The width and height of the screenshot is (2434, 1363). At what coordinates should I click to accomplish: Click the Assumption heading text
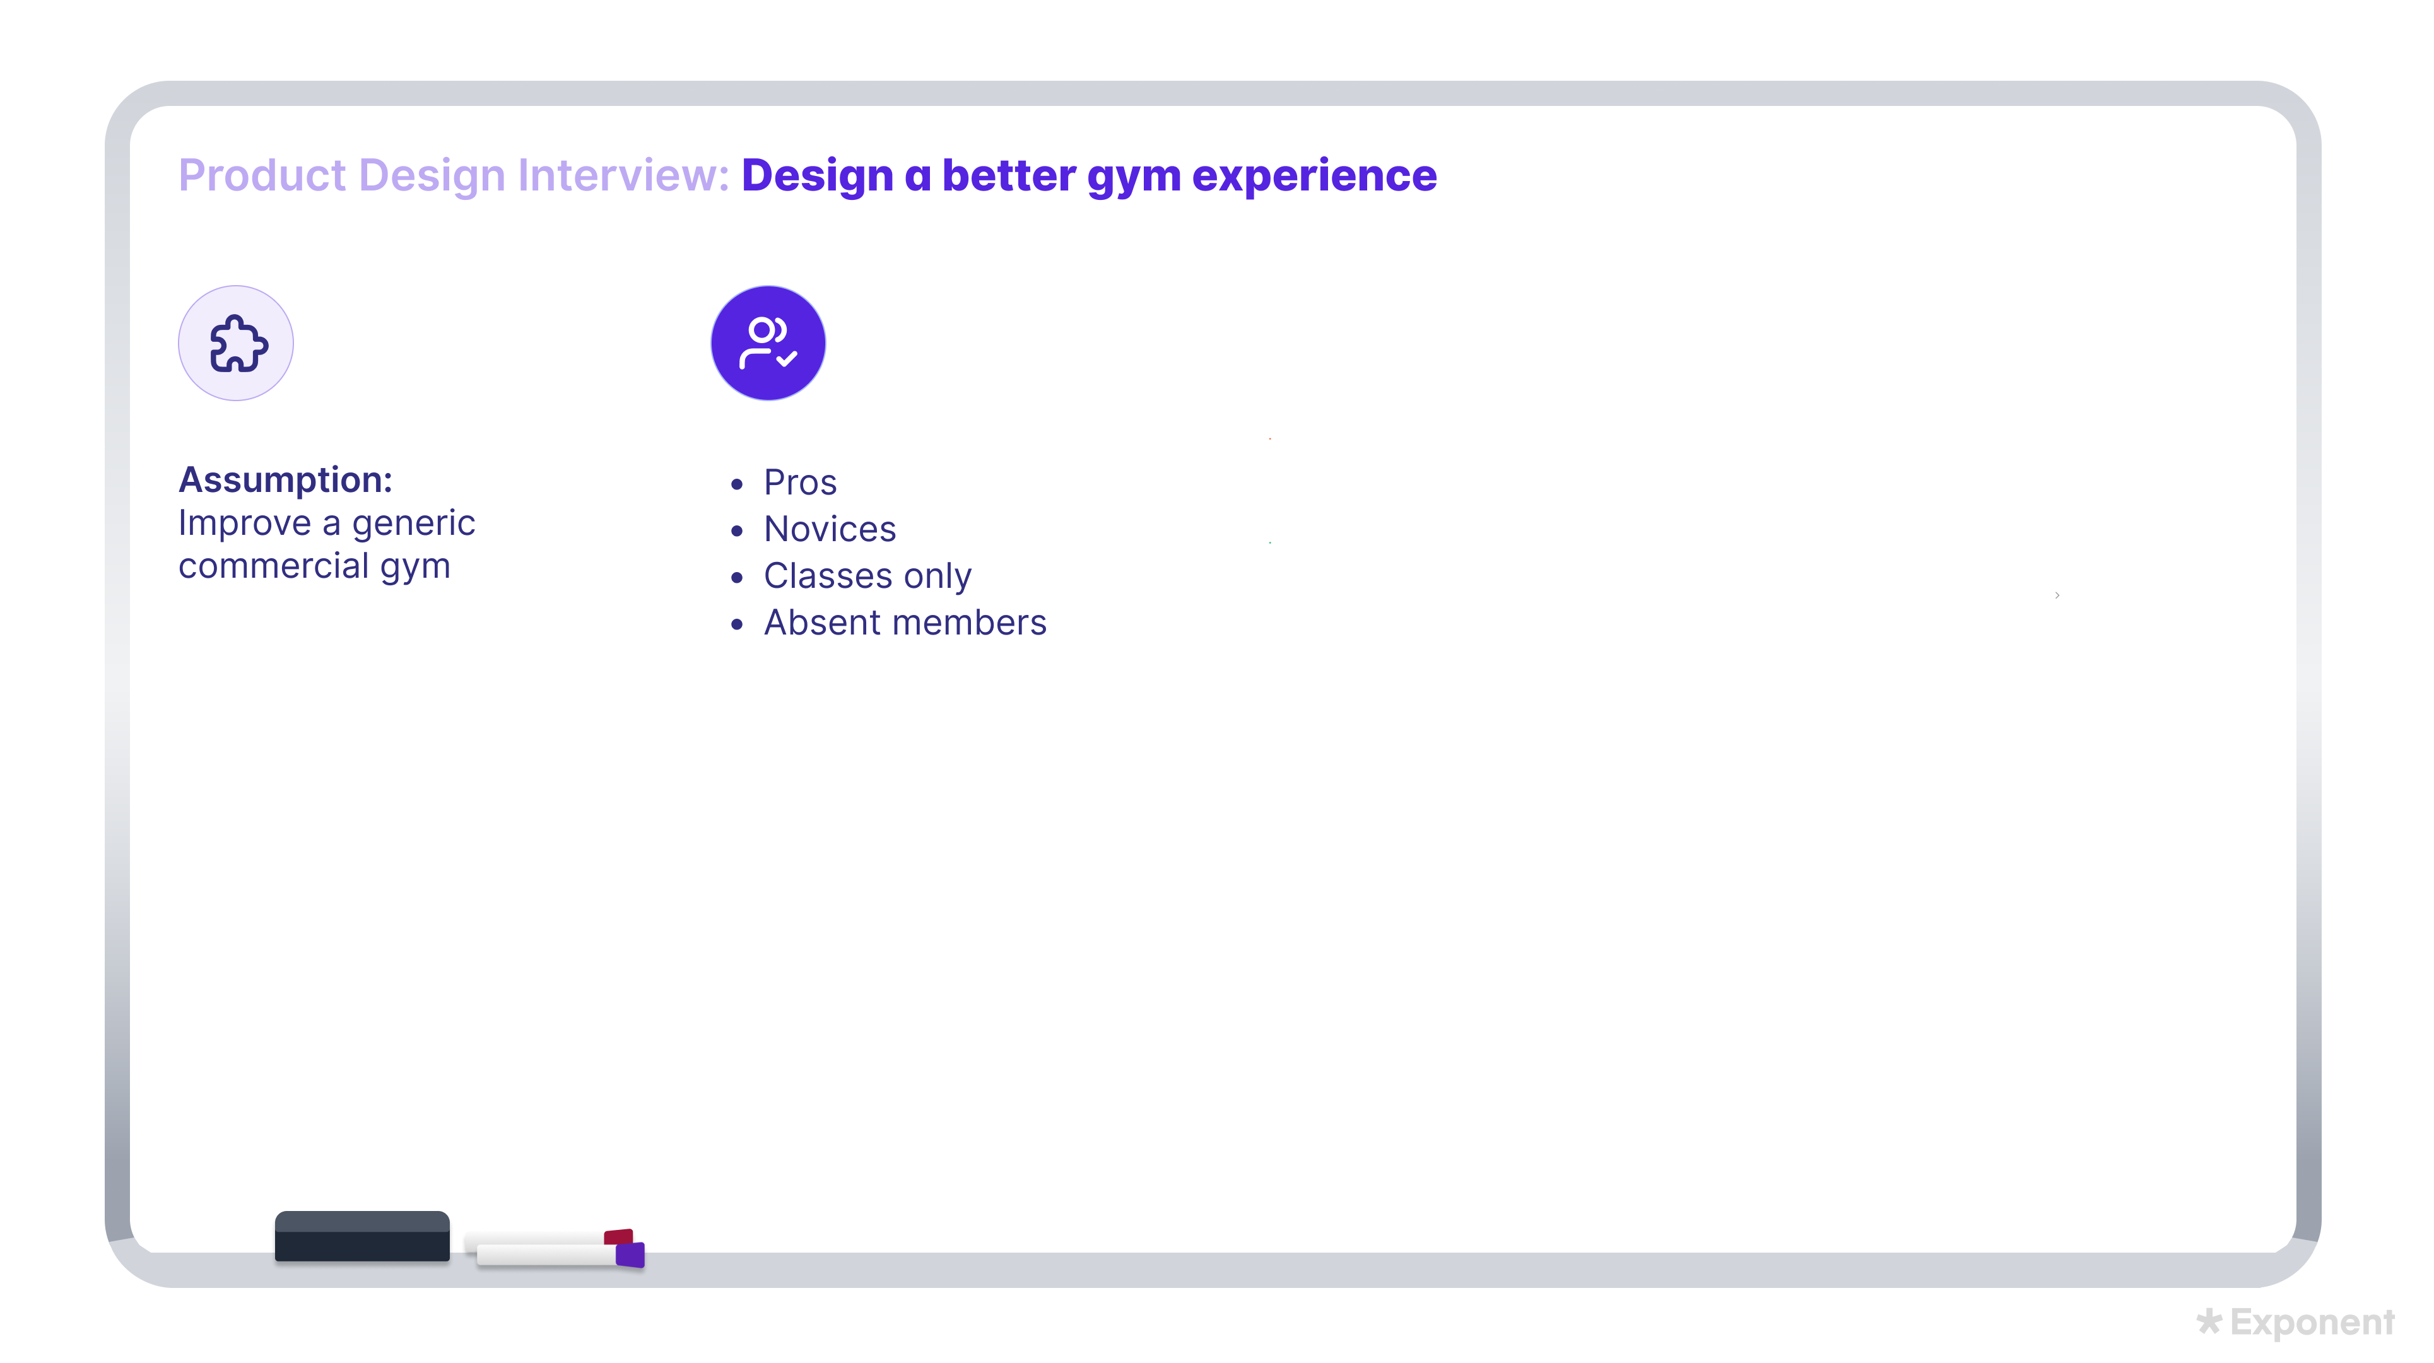tap(285, 479)
